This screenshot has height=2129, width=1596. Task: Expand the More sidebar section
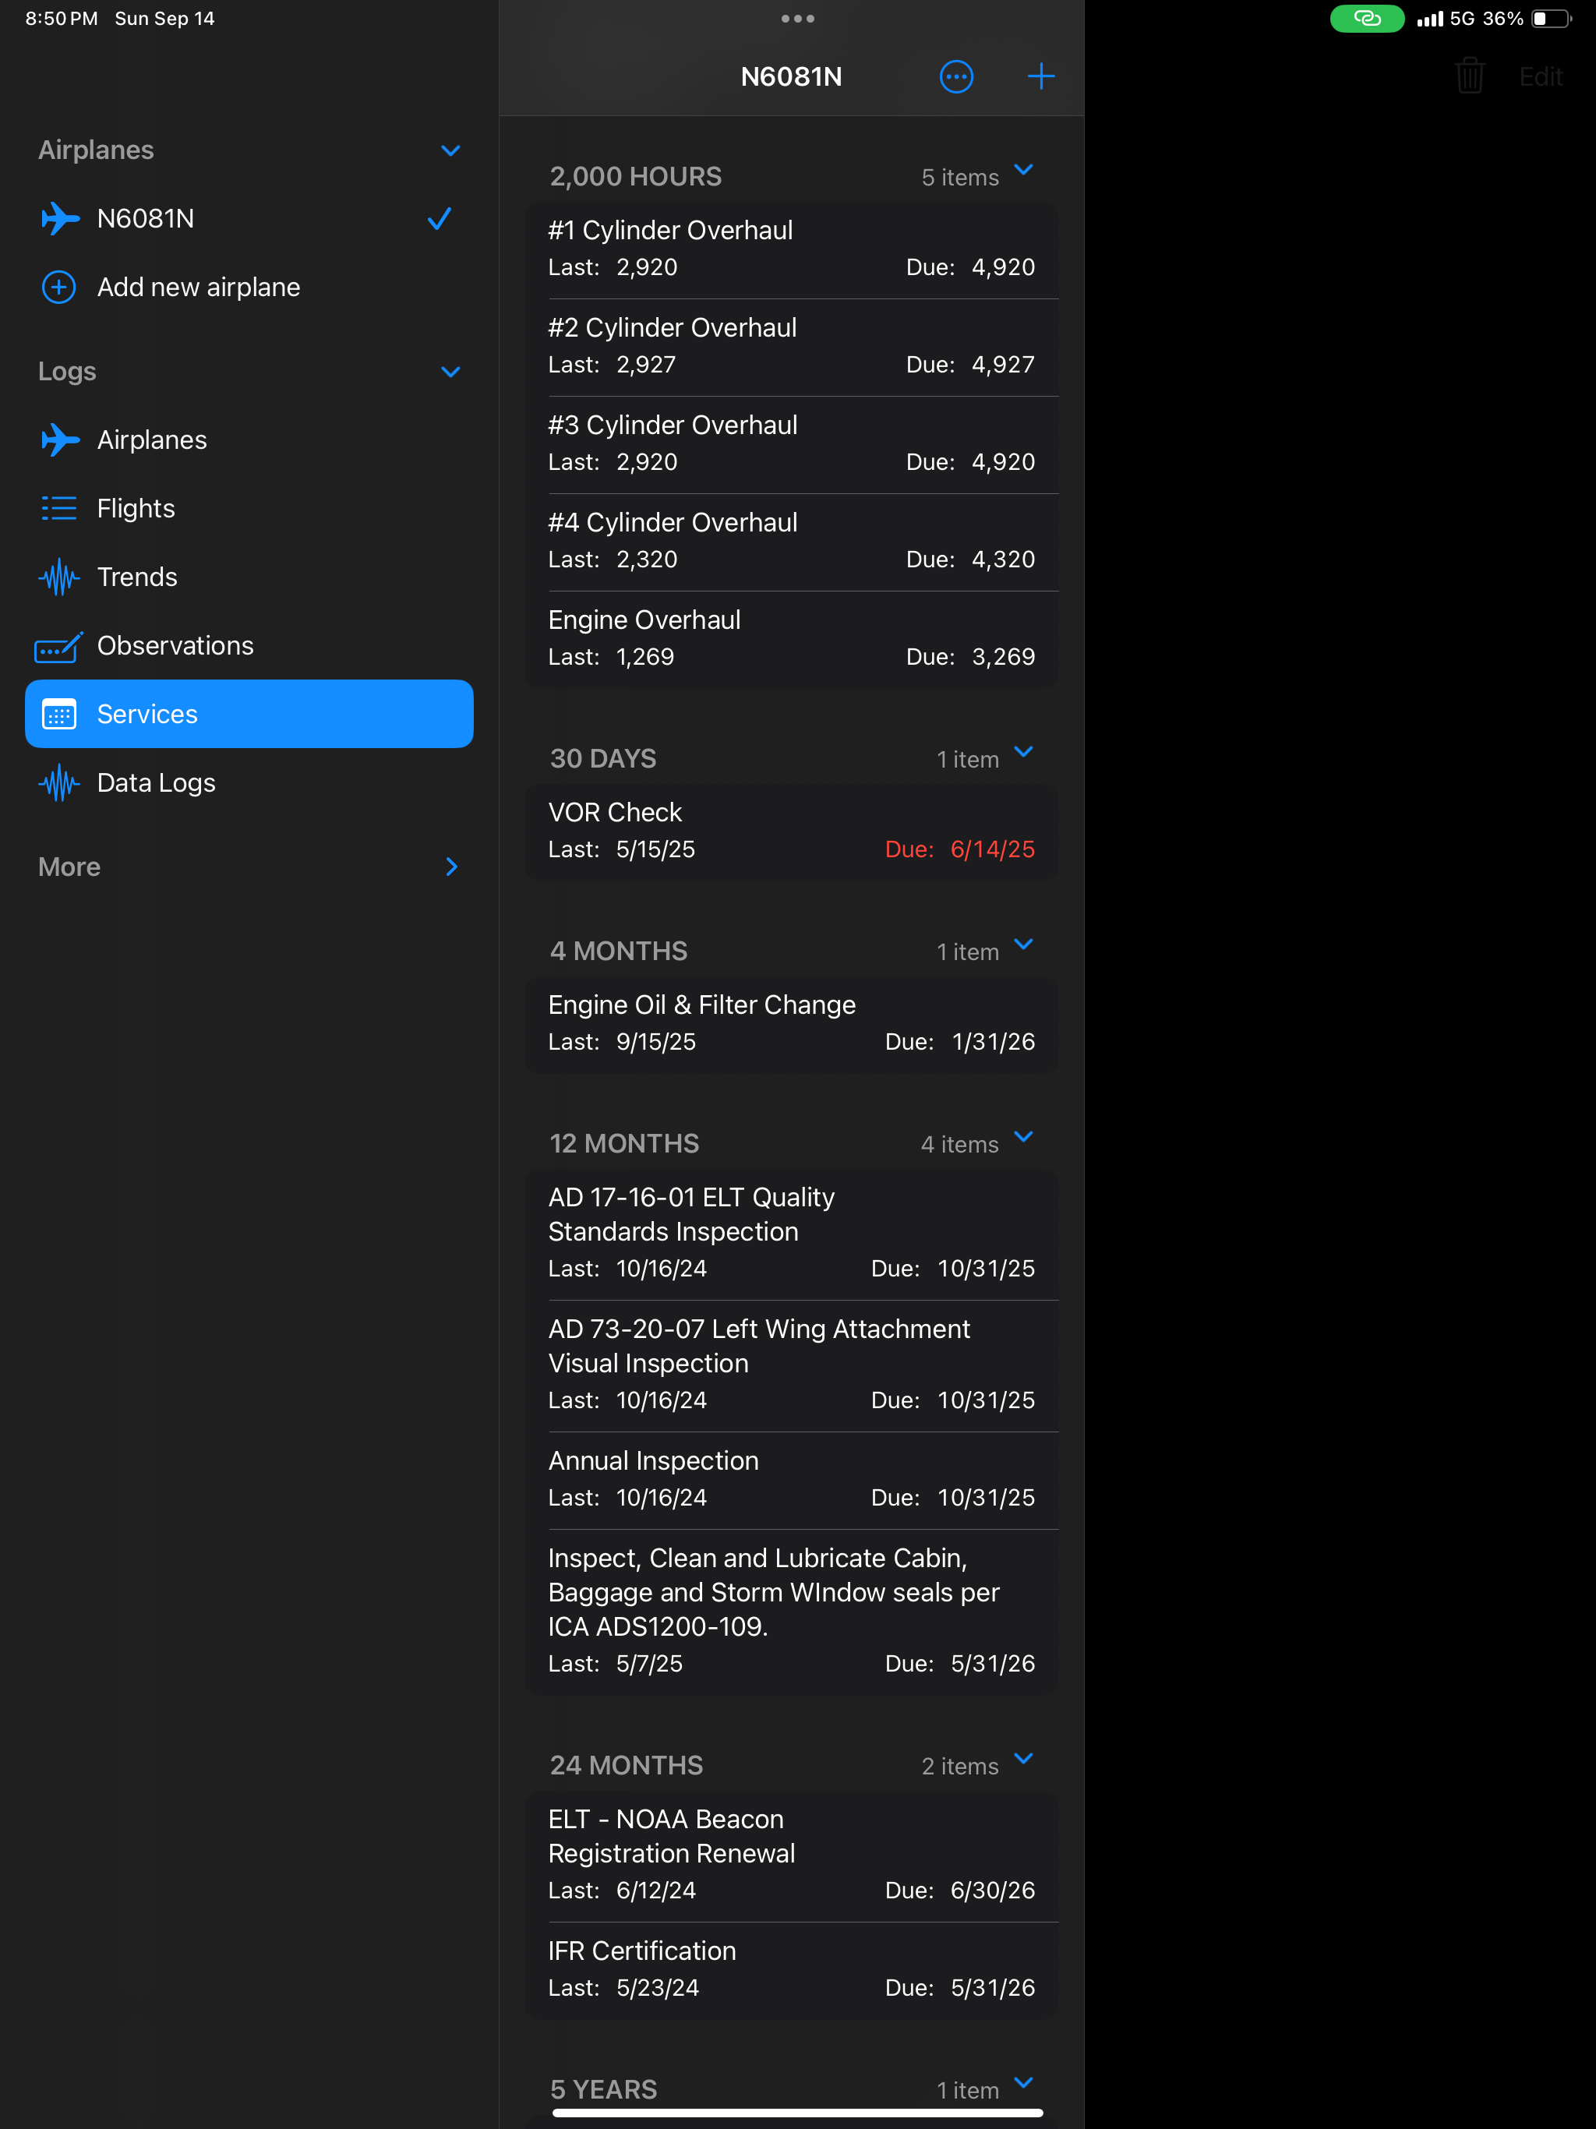(x=451, y=867)
